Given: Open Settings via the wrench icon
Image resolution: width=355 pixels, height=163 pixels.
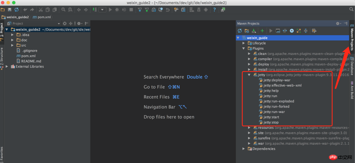Looking at the screenshot, I should pos(176,10).
